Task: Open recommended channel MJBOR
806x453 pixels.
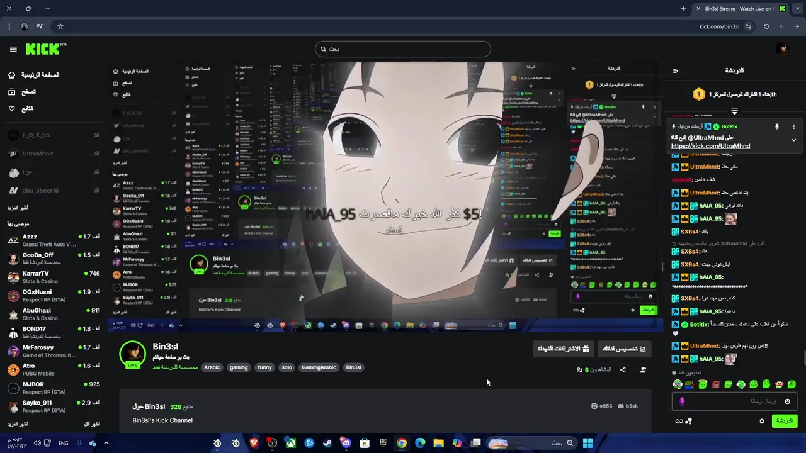Action: [54, 388]
